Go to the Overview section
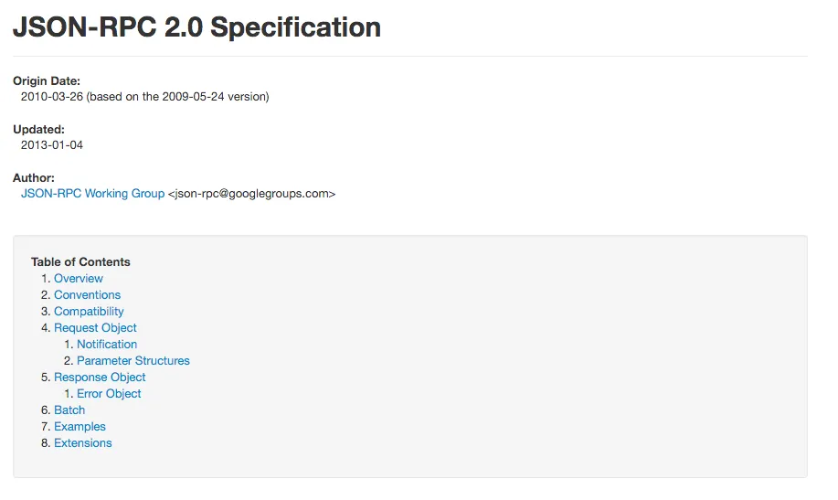Viewport: 838px width, 500px height. [79, 279]
